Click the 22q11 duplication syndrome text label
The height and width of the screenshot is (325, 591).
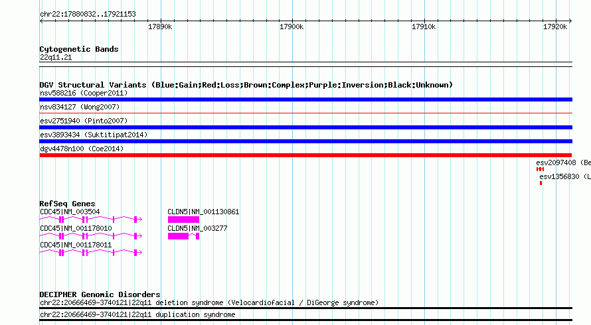point(137,314)
